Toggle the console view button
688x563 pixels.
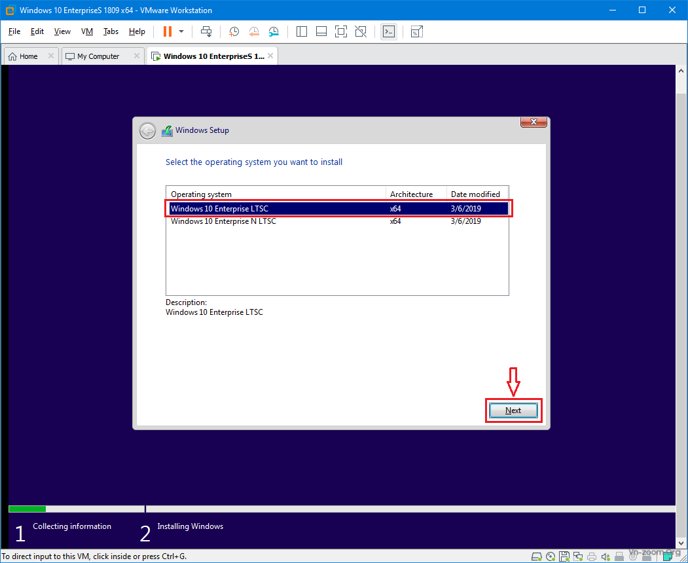[389, 31]
